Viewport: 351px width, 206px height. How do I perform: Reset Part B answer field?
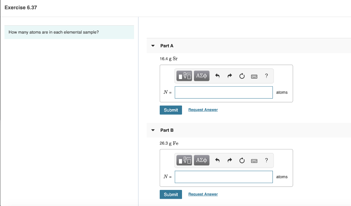(x=242, y=160)
